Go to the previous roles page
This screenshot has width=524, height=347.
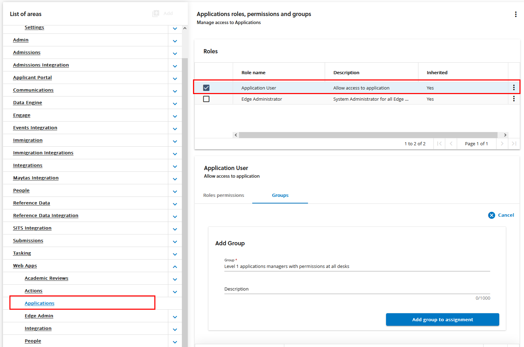pyautogui.click(x=451, y=144)
